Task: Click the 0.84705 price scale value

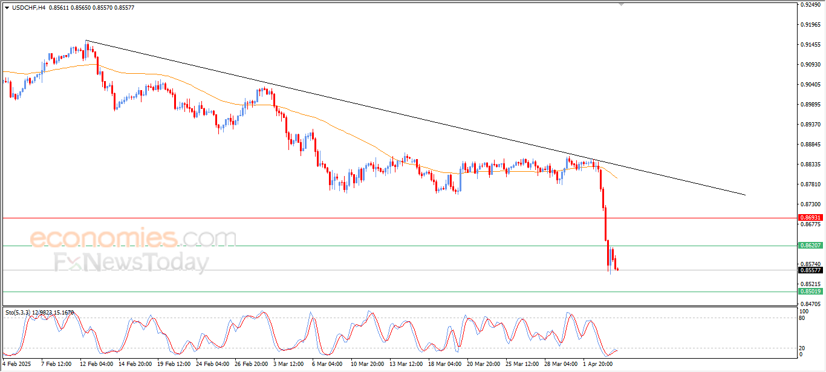Action: (810, 304)
